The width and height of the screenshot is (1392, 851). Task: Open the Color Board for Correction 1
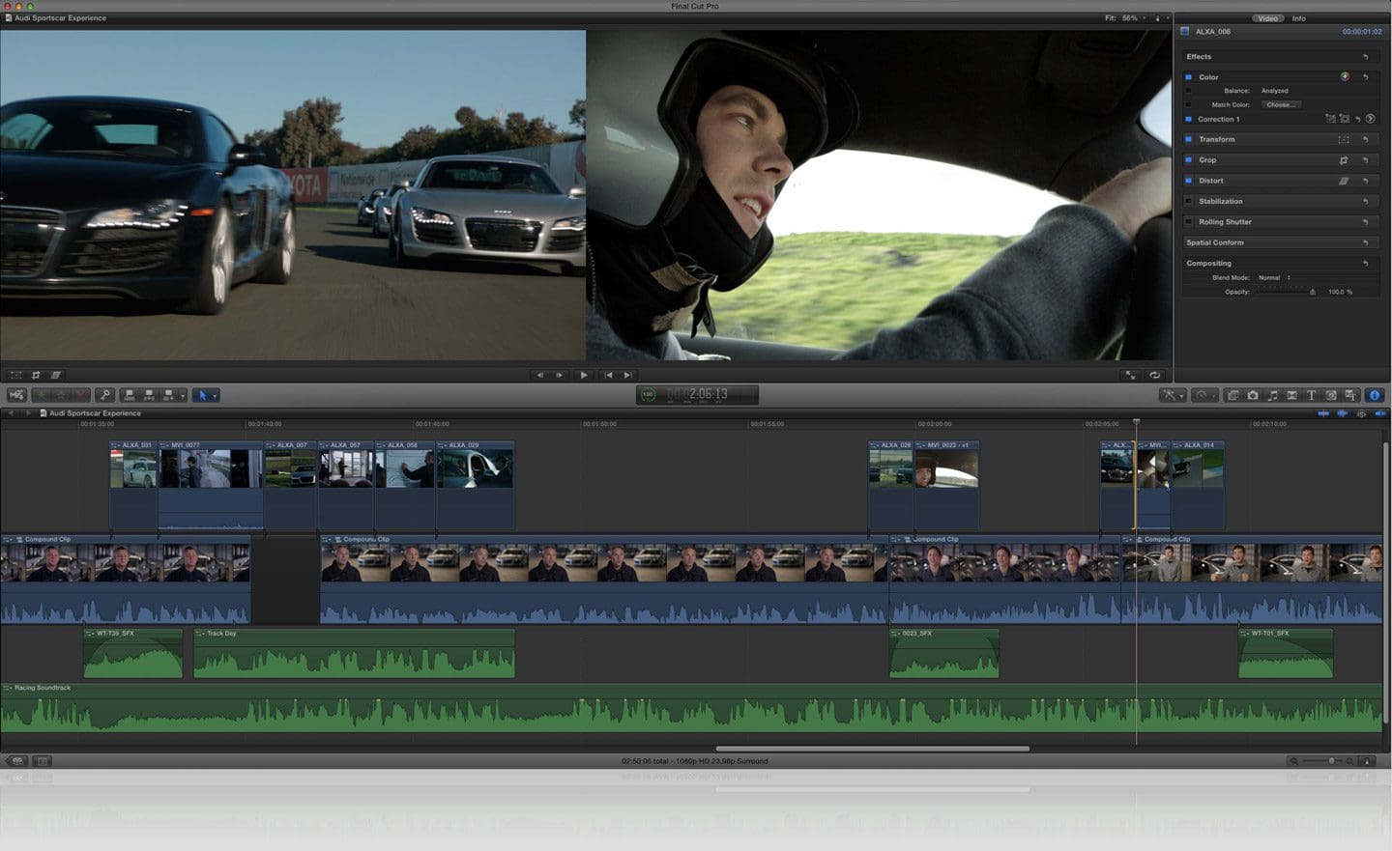(x=1370, y=119)
